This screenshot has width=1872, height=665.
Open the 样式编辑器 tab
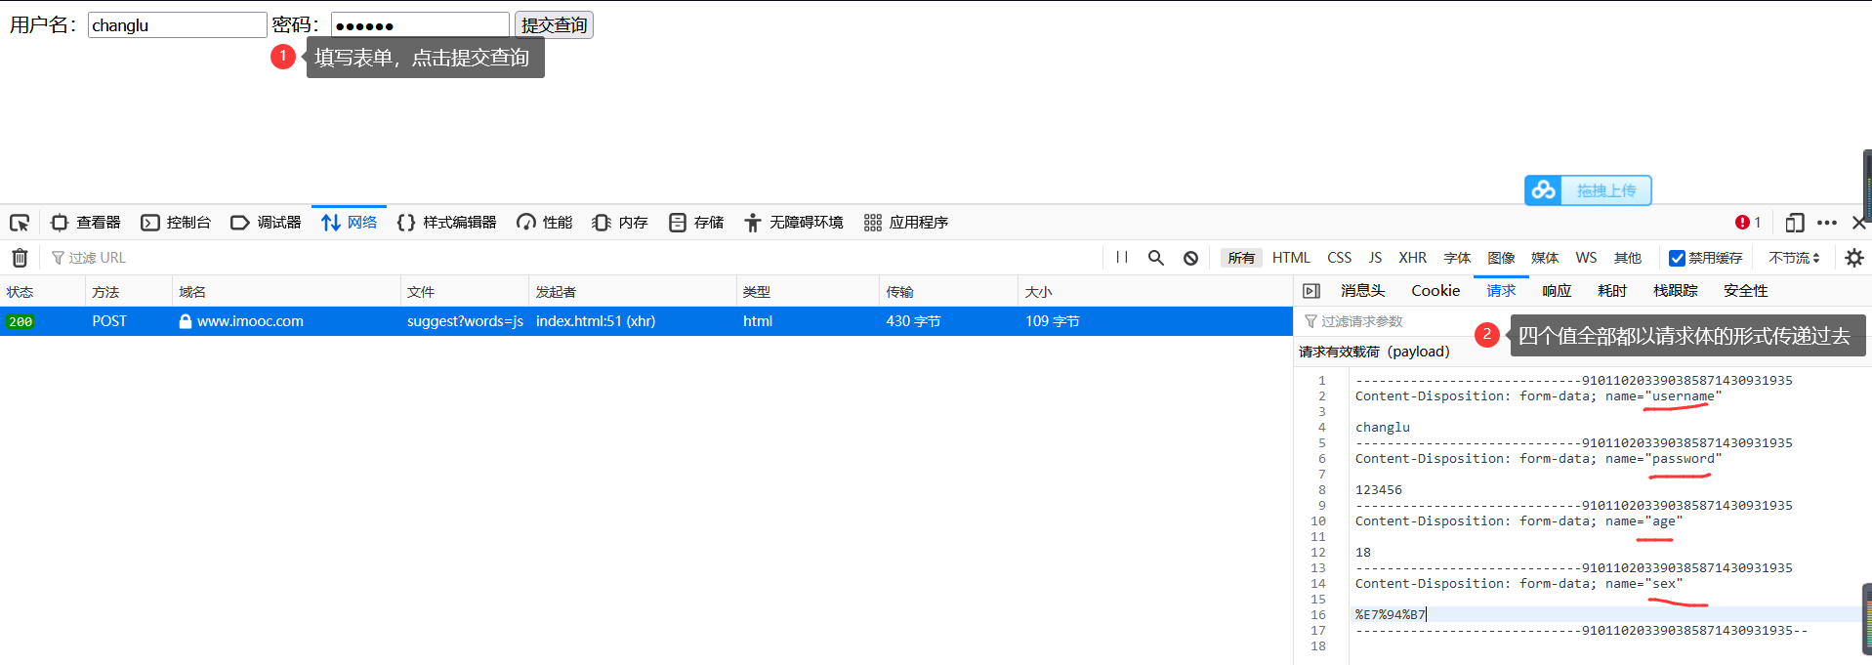coord(447,223)
